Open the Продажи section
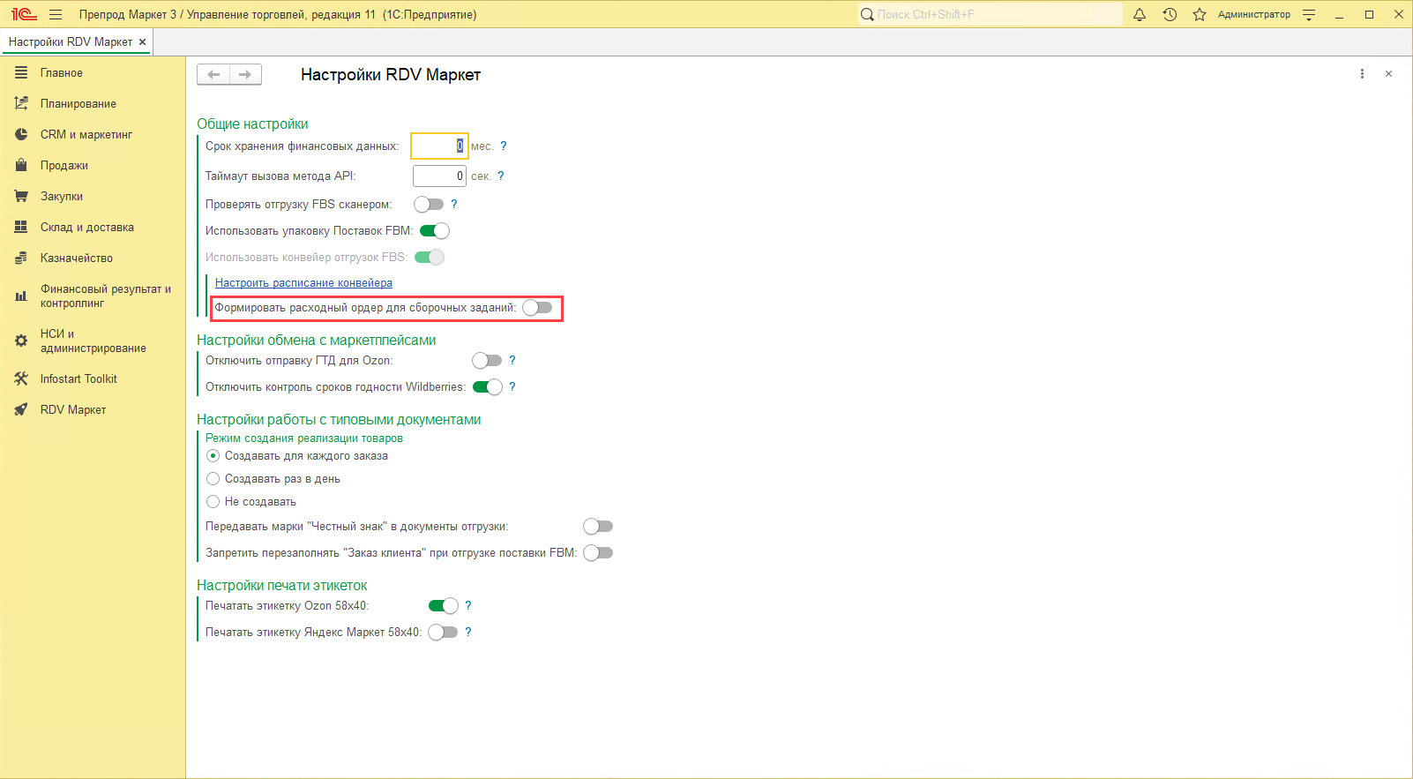This screenshot has width=1413, height=779. (93, 165)
